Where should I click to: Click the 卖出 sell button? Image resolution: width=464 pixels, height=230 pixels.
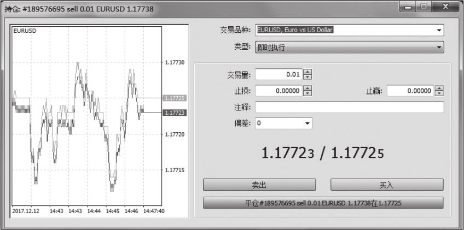[x=259, y=185]
